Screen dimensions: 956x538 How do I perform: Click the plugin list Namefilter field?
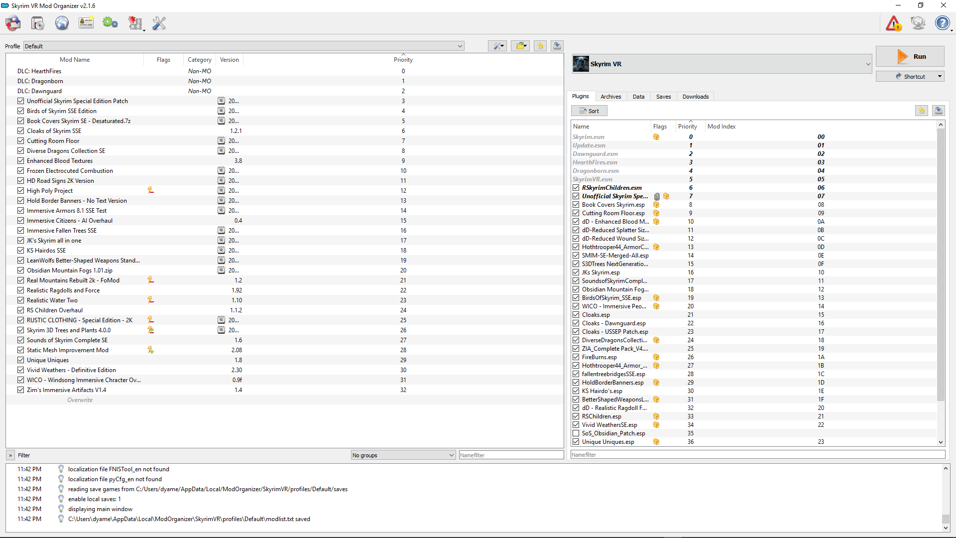click(x=757, y=454)
